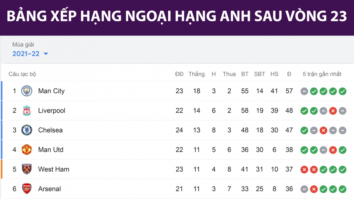This screenshot has width=354, height=199.
Task: Open the 2021–22 season dropdown
Action: coord(26,54)
